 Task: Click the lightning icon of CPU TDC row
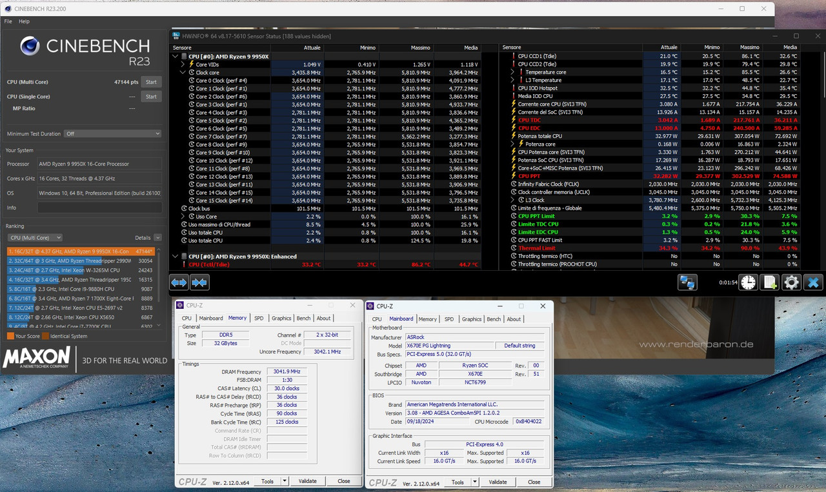point(514,120)
